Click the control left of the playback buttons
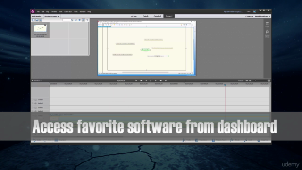Image resolution: width=302 pixels, height=170 pixels. (136, 81)
